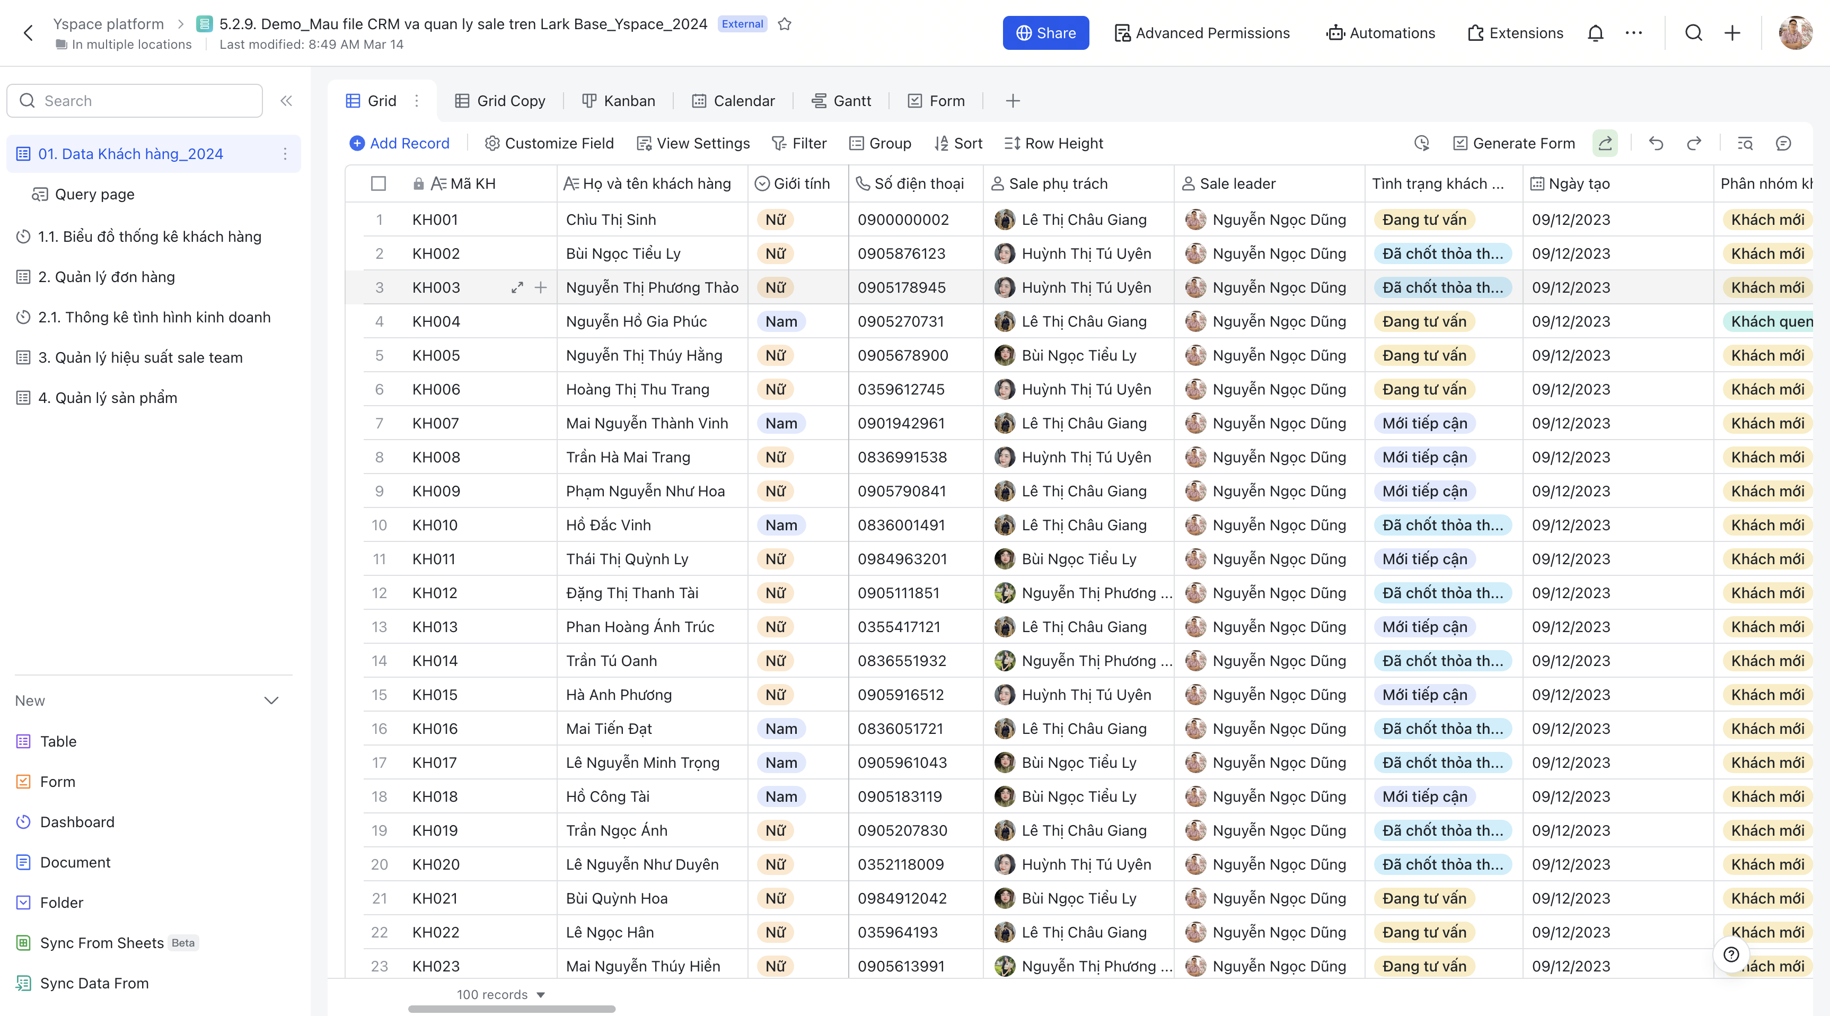
Task: Open 4. Quản lý sản phẩm table
Action: pyautogui.click(x=96, y=399)
